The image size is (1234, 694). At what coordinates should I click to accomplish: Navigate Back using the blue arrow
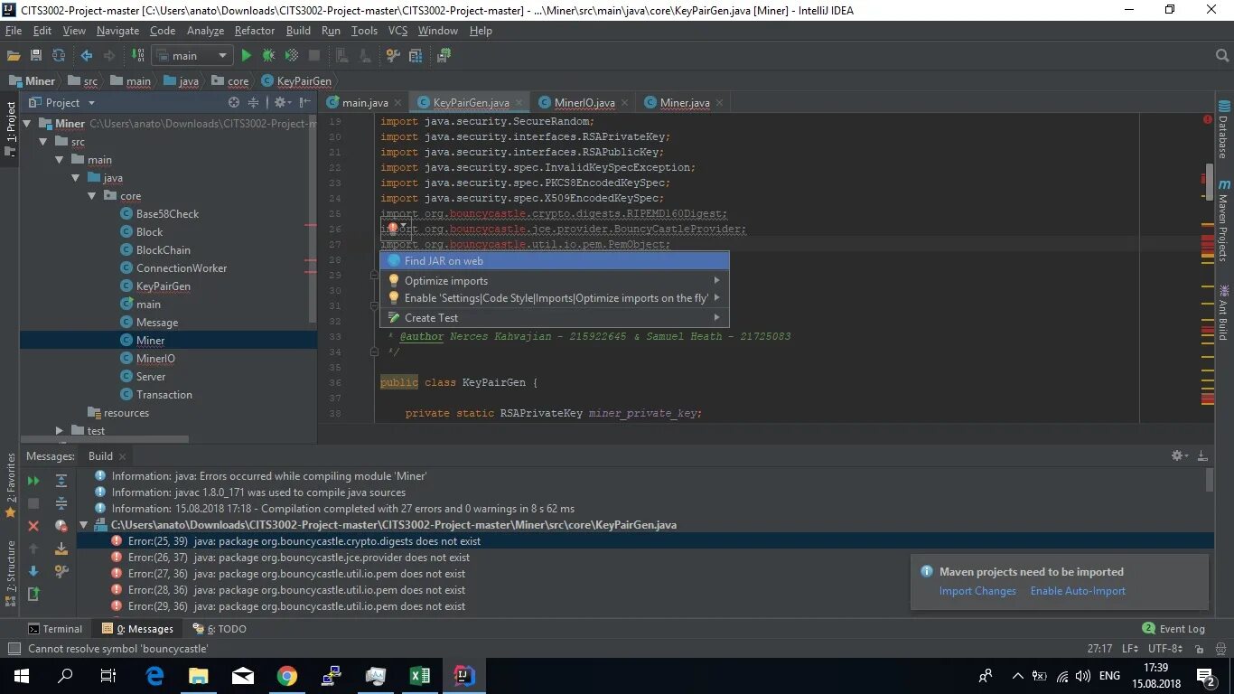point(87,55)
